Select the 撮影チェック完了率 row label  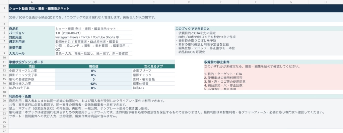tap(32, 75)
